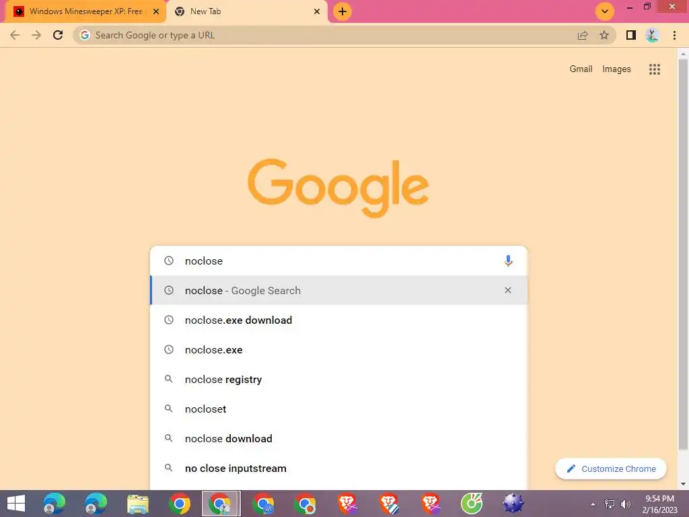Click the Google logo
Viewport: 689px width, 517px height.
338,188
